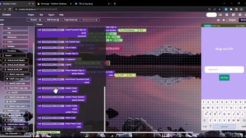Viewport: 246px width, 138px height.
Task: Click the round clock-like icon in Kodular header
Action: tap(240, 15)
